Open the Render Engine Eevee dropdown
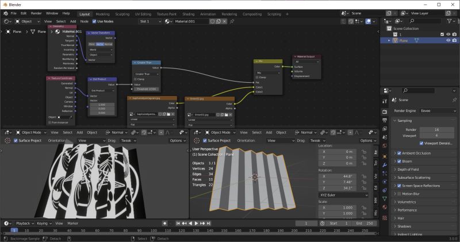The width and height of the screenshot is (460, 242). click(x=438, y=111)
